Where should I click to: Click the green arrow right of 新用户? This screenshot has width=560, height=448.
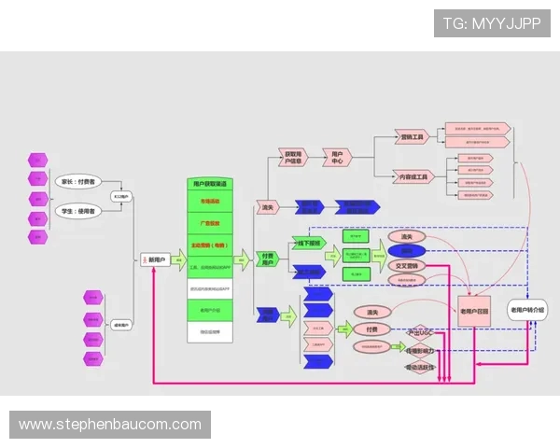pyautogui.click(x=179, y=260)
